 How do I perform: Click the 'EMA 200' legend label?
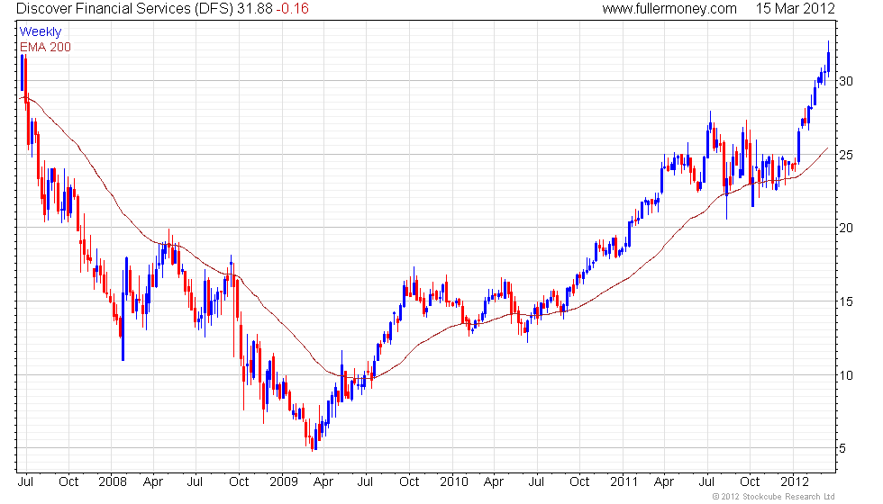tap(45, 47)
